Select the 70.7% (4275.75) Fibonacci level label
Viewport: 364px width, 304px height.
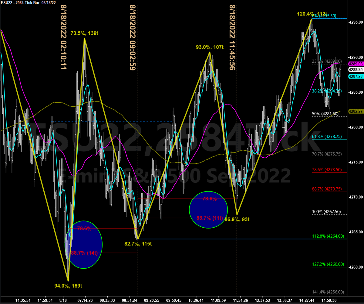click(327, 154)
